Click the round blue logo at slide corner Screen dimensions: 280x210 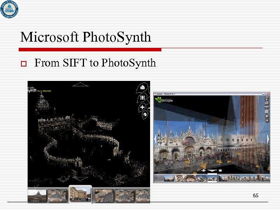point(9,9)
